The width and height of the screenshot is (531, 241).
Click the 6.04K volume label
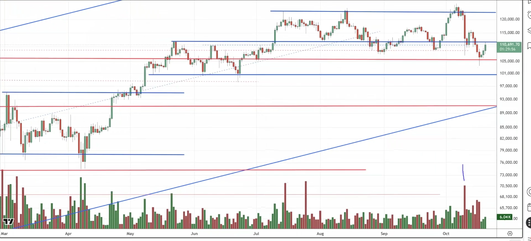504,217
